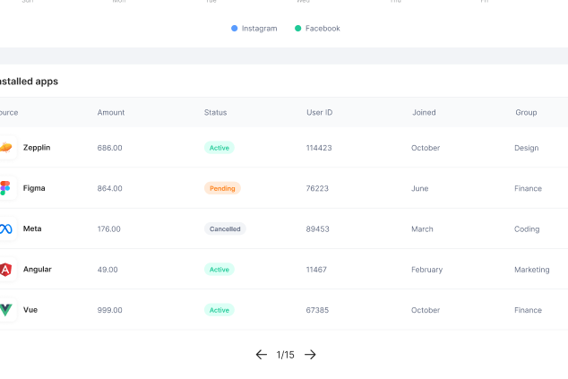Click the Meta logo icon
The image size is (568, 379).
coord(5,229)
